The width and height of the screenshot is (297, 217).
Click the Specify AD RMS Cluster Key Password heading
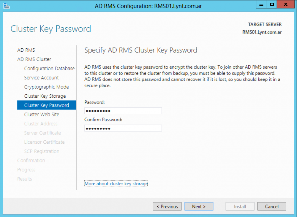[x=141, y=50]
